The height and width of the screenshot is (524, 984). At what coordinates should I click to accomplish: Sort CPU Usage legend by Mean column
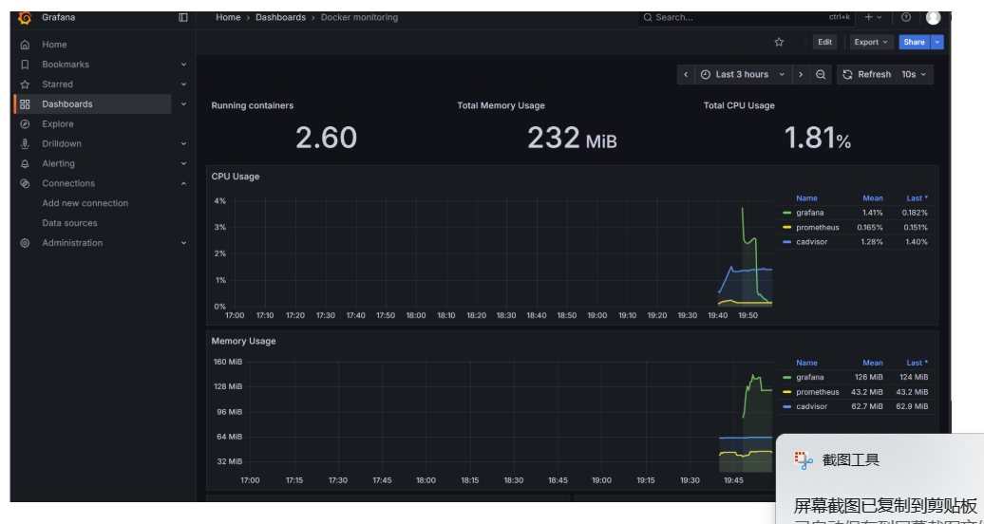tap(873, 198)
